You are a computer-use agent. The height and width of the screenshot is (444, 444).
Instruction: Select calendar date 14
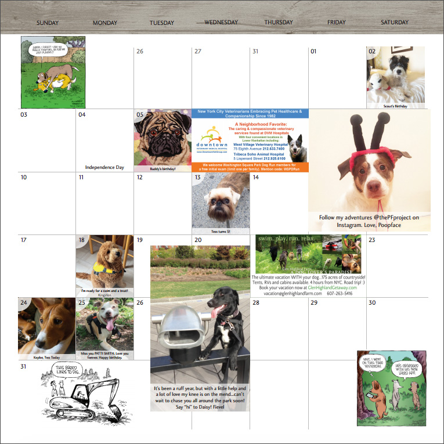click(256, 177)
